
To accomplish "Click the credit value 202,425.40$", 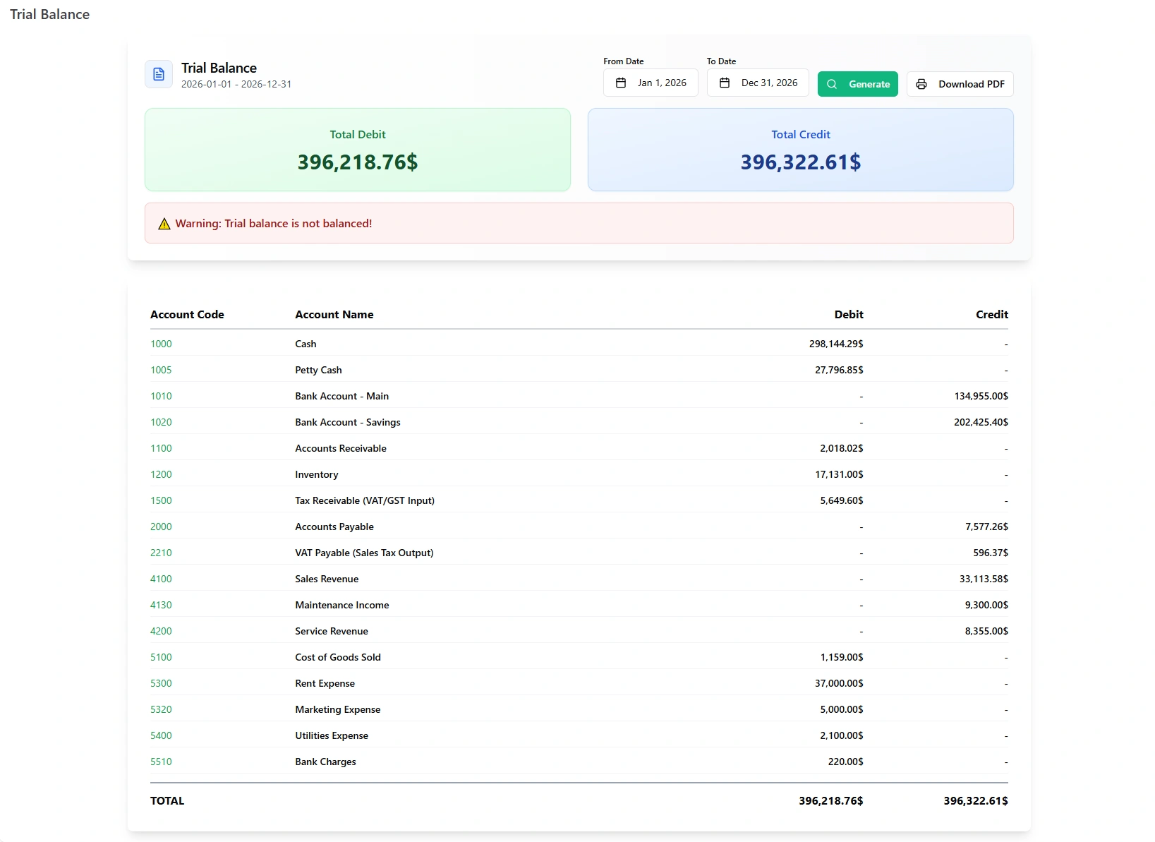I will click(x=981, y=422).
